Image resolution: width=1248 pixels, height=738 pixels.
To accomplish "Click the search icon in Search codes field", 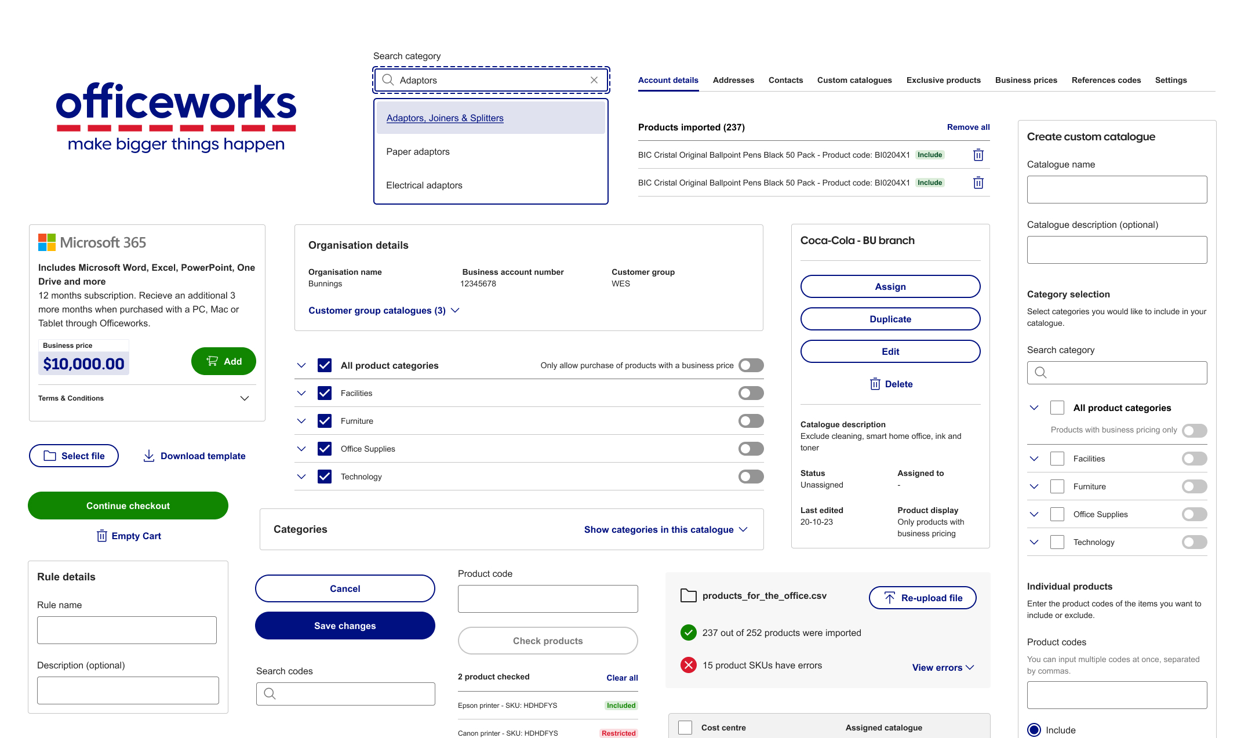I will [x=270, y=693].
